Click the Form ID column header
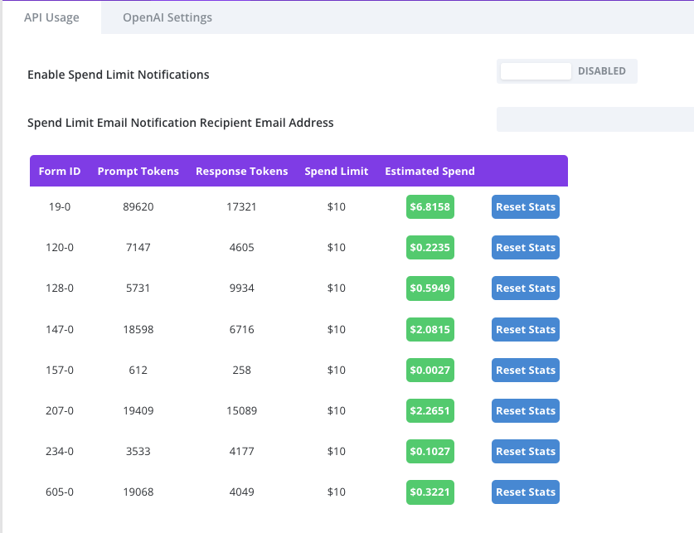Image resolution: width=694 pixels, height=533 pixels. 60,171
